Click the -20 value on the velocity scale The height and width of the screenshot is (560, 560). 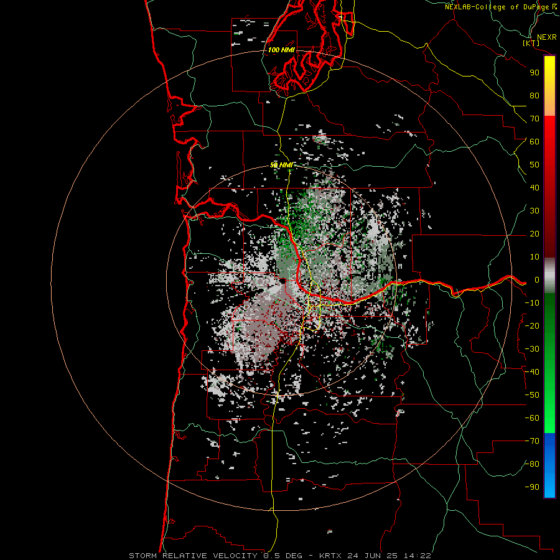tap(532, 326)
